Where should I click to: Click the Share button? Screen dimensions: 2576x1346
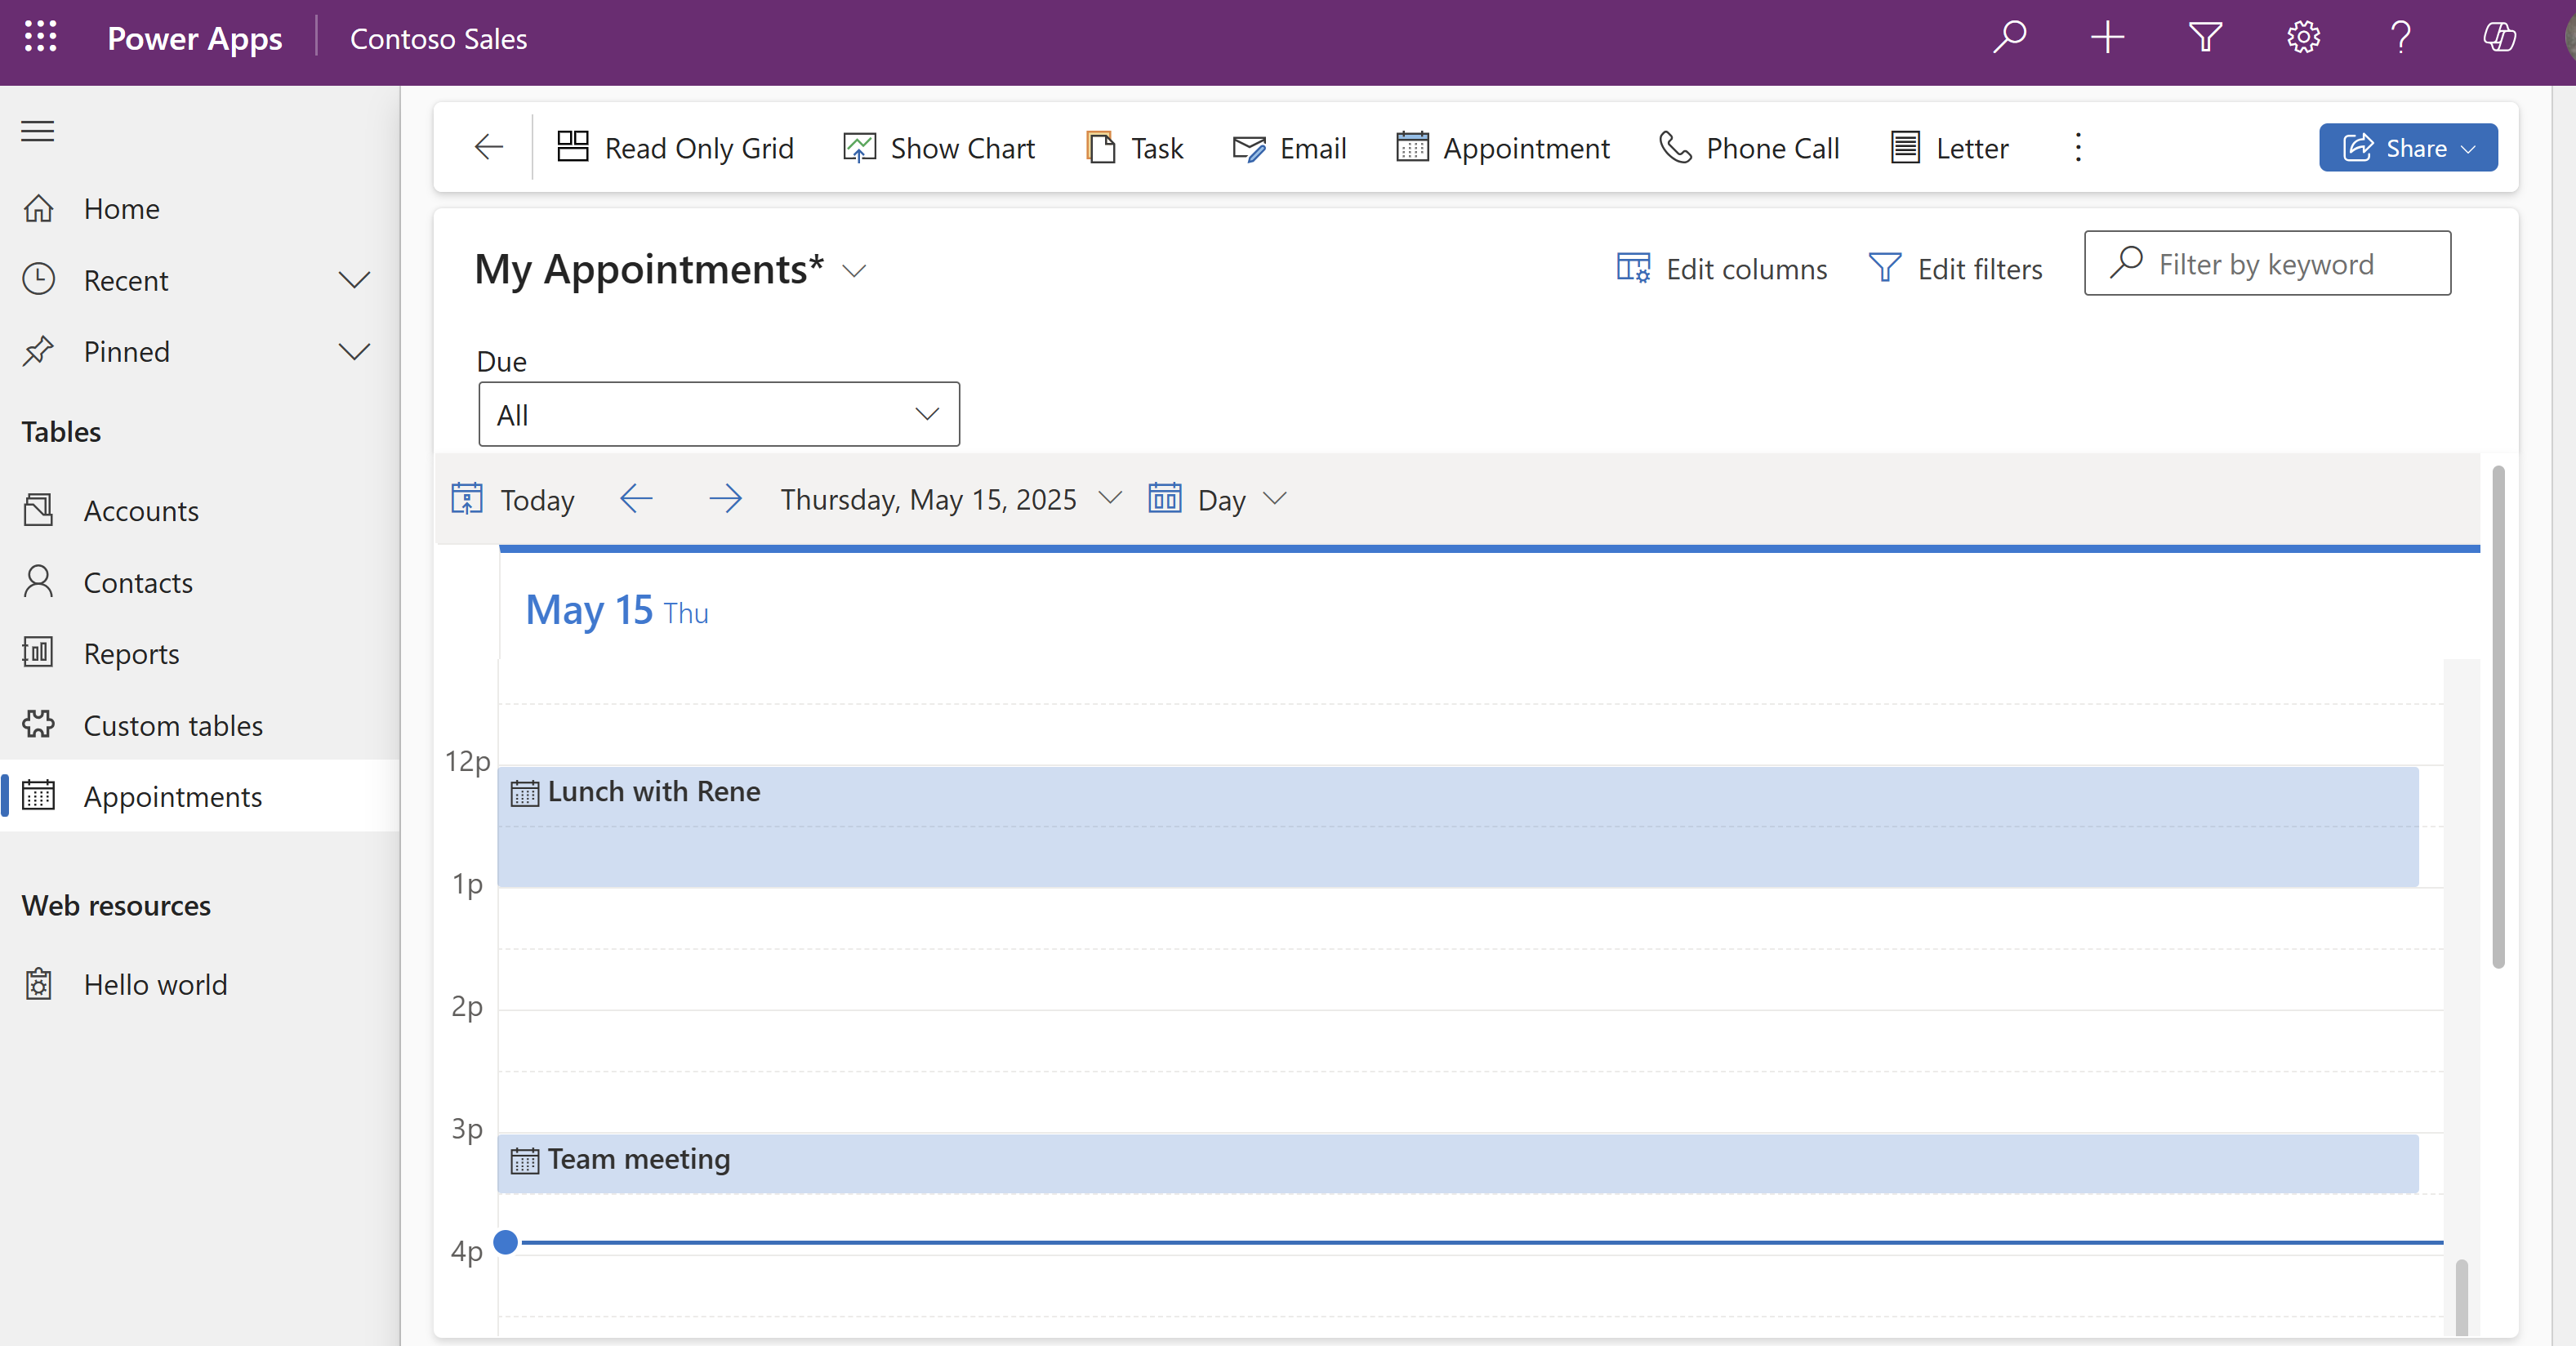point(2407,148)
